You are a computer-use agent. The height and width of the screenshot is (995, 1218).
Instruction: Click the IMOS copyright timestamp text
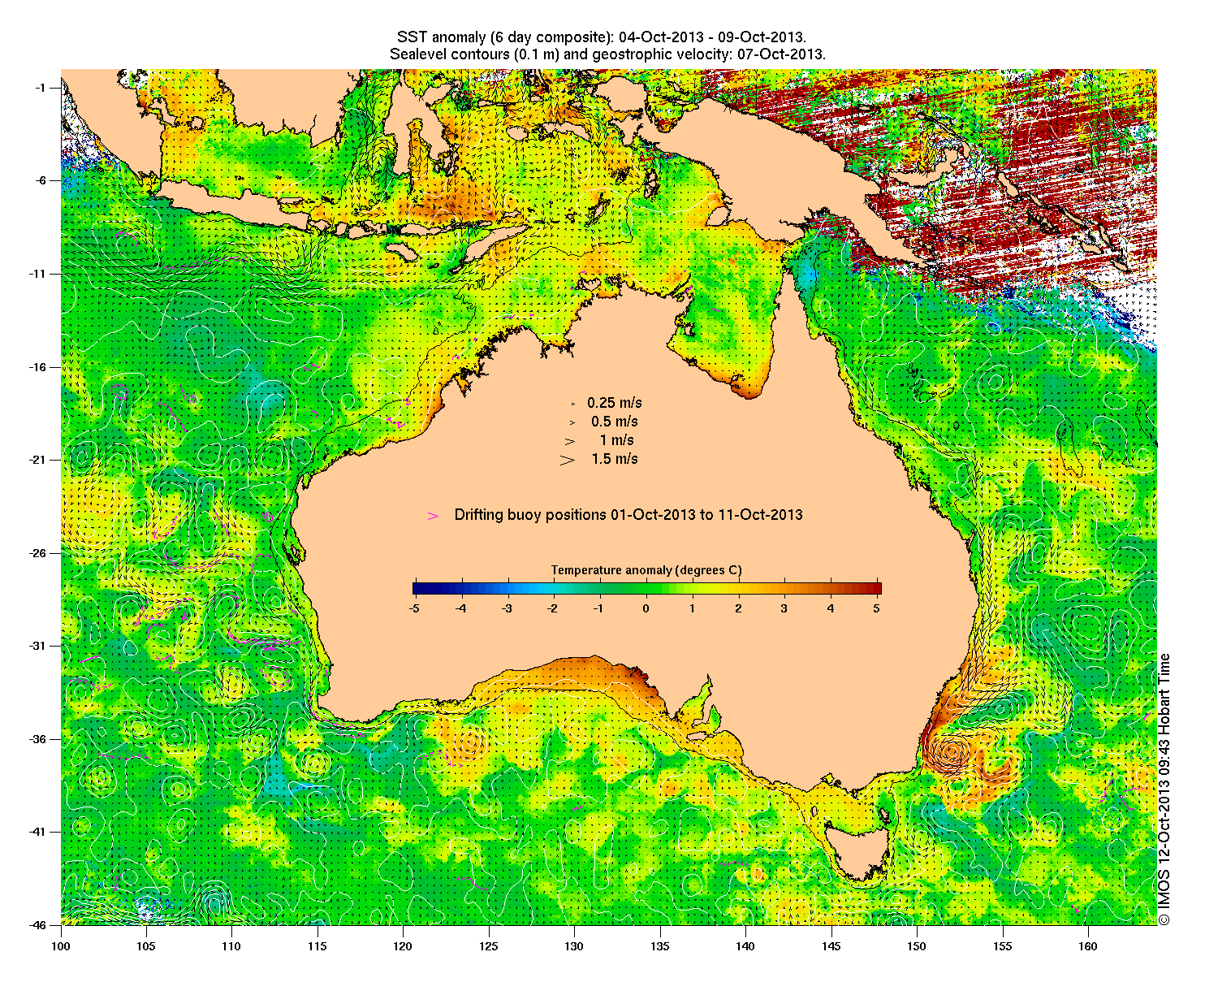(1164, 789)
